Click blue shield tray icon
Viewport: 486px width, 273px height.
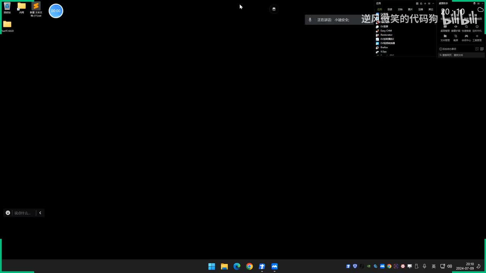pos(355,266)
